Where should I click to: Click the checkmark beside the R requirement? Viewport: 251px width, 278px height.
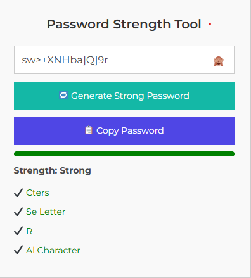pyautogui.click(x=18, y=231)
